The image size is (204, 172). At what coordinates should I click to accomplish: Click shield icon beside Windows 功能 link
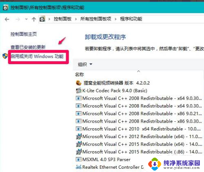[5, 56]
